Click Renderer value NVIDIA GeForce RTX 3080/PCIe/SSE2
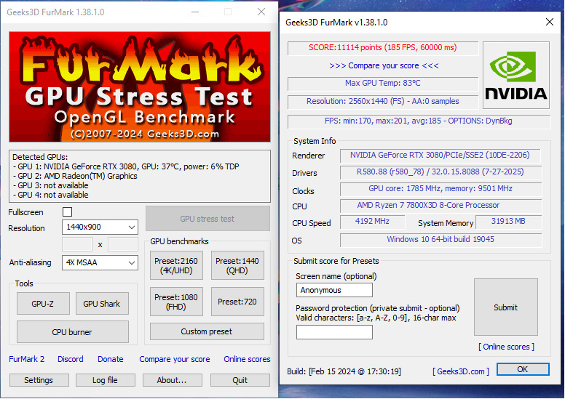 (x=440, y=155)
